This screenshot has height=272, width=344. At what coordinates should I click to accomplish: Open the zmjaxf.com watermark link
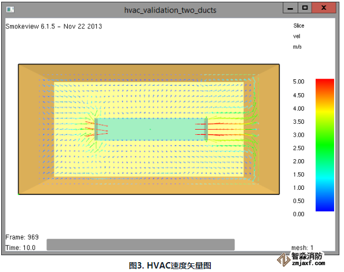pos(308,263)
